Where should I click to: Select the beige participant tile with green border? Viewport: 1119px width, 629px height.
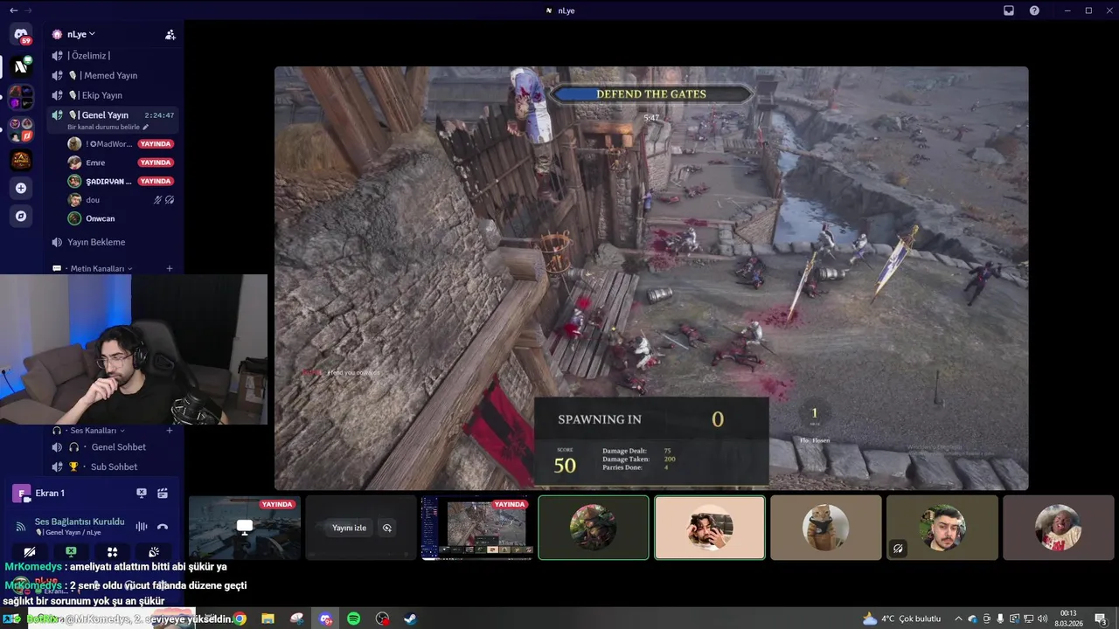coord(710,528)
